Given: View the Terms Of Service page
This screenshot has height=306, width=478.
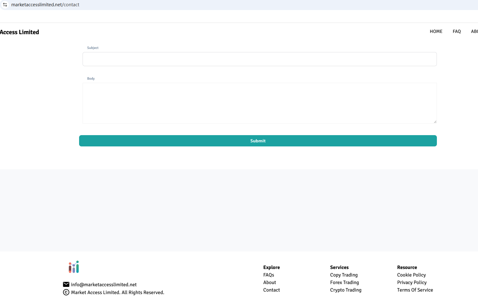Looking at the screenshot, I should click(415, 290).
